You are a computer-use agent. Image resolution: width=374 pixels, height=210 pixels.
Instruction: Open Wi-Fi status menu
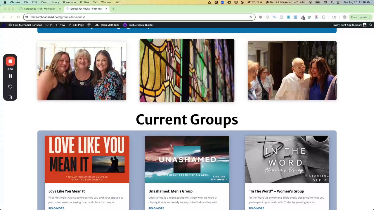pos(325,2)
